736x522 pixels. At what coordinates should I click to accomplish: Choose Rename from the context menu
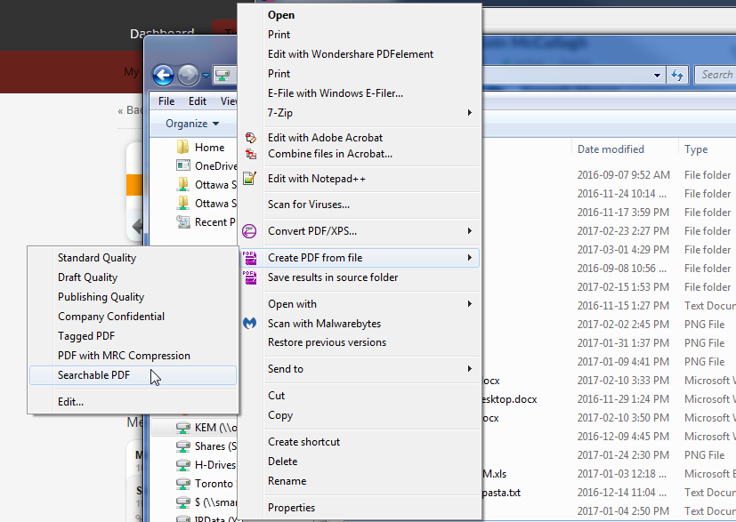287,481
